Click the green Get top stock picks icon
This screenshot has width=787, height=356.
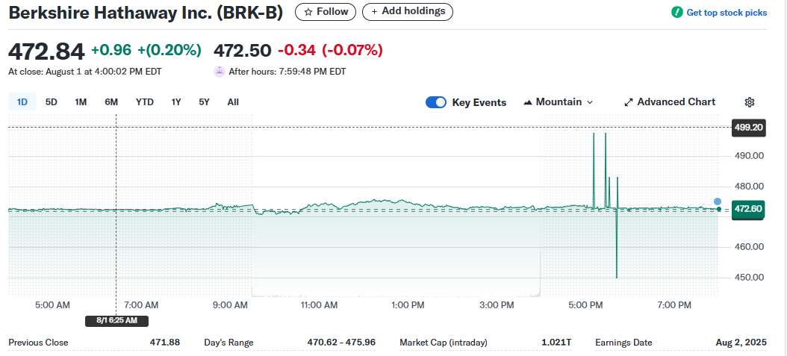pos(677,12)
